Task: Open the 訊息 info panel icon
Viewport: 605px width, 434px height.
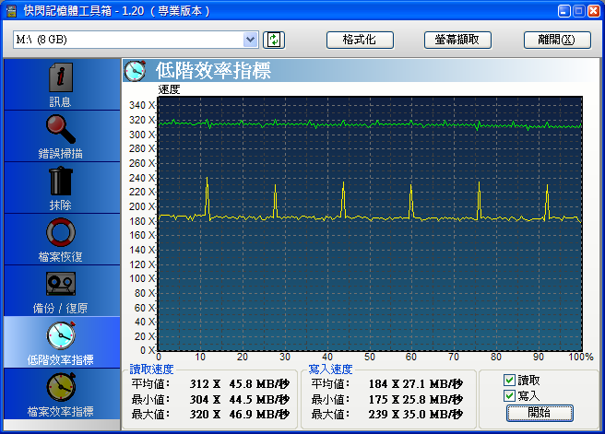Action: point(61,77)
